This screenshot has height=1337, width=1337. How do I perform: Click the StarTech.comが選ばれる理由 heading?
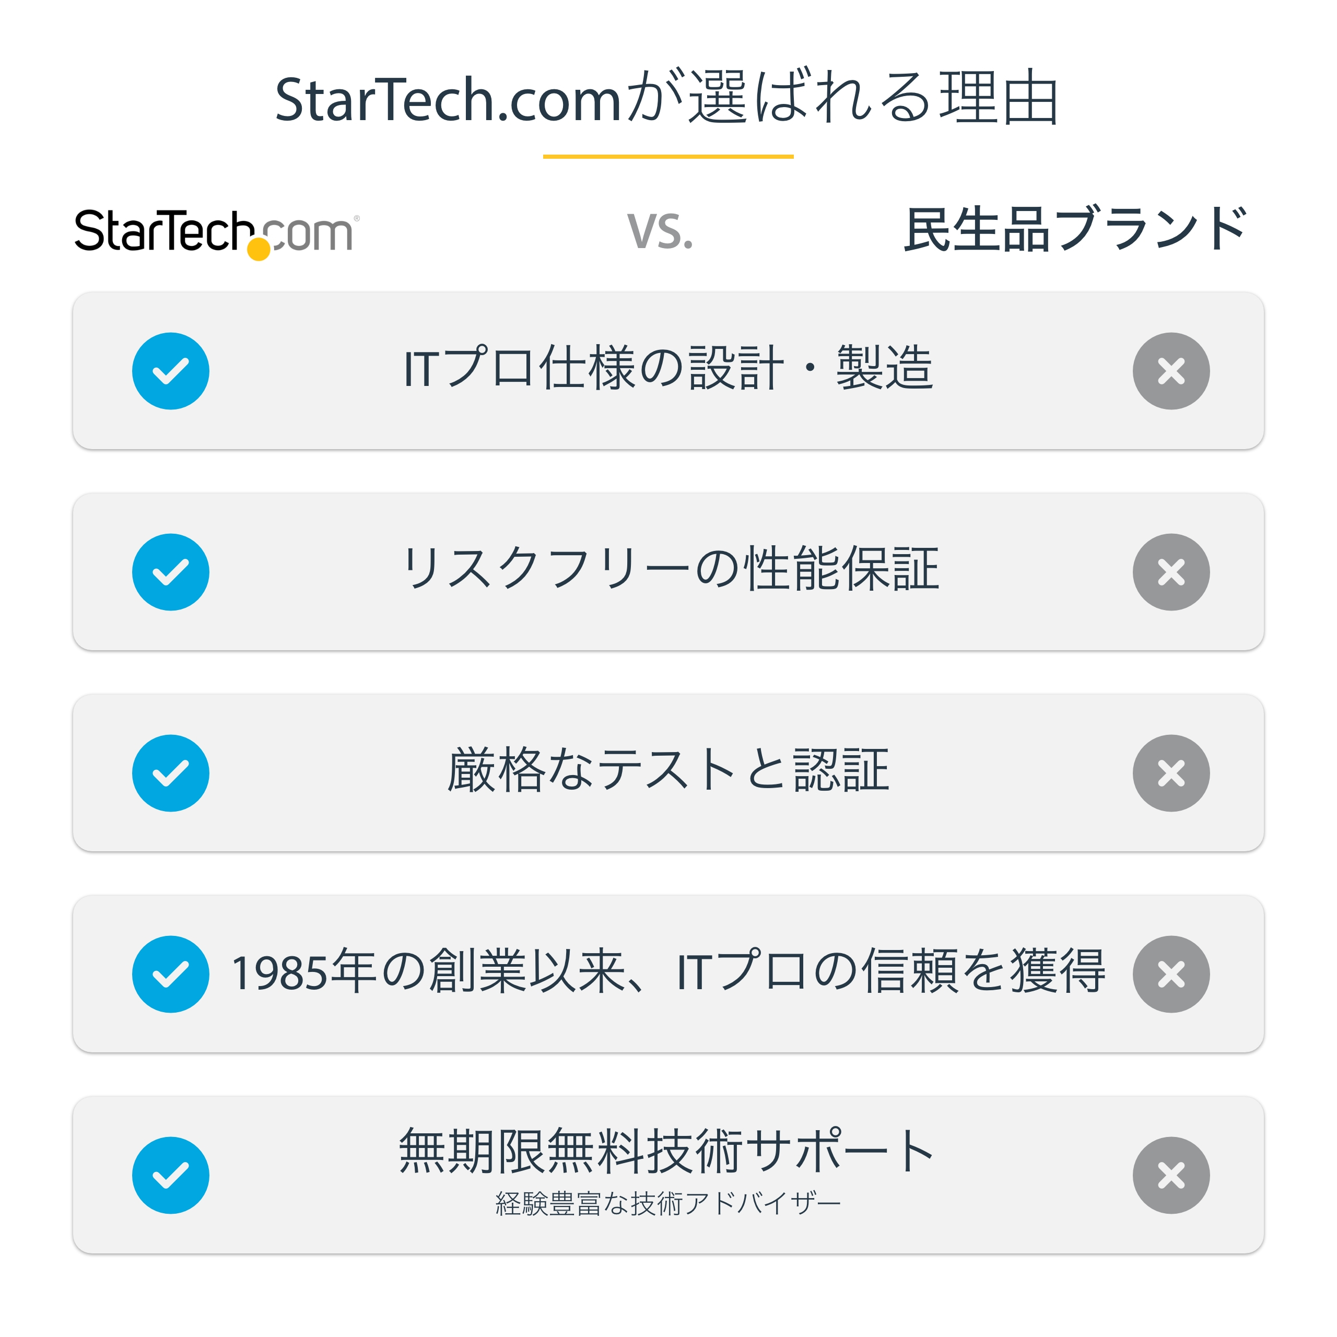pos(667,99)
